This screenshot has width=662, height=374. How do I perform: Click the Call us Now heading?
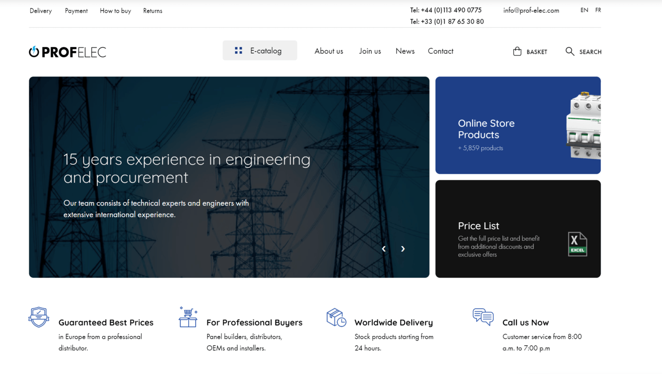tap(526, 323)
